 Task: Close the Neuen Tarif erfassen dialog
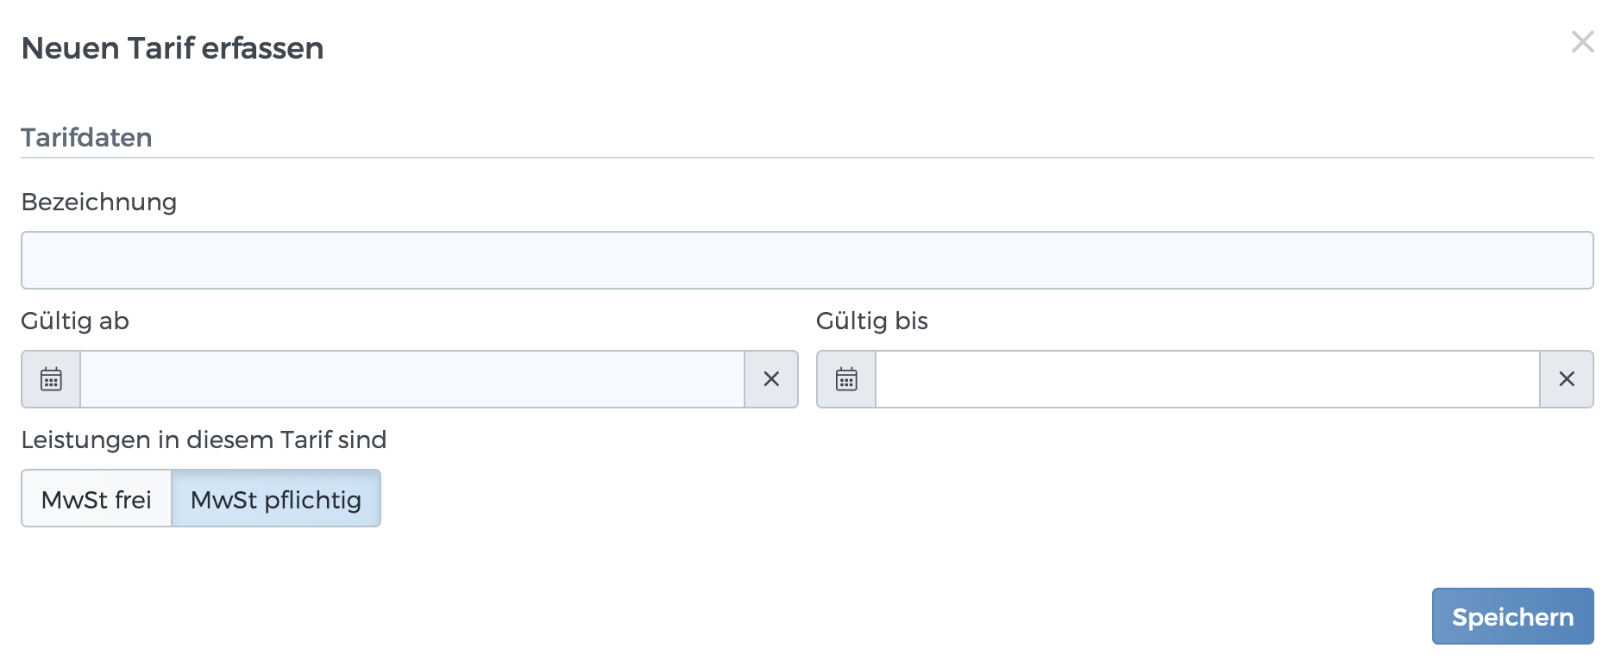pyautogui.click(x=1582, y=41)
